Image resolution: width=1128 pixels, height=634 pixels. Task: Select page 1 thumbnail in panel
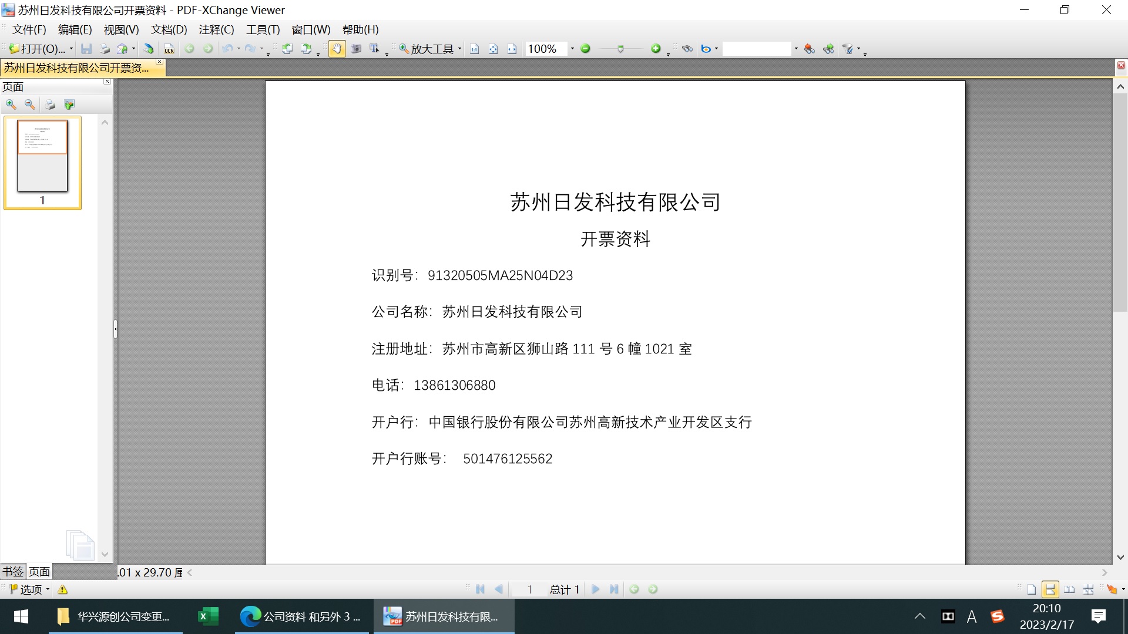[x=42, y=156]
